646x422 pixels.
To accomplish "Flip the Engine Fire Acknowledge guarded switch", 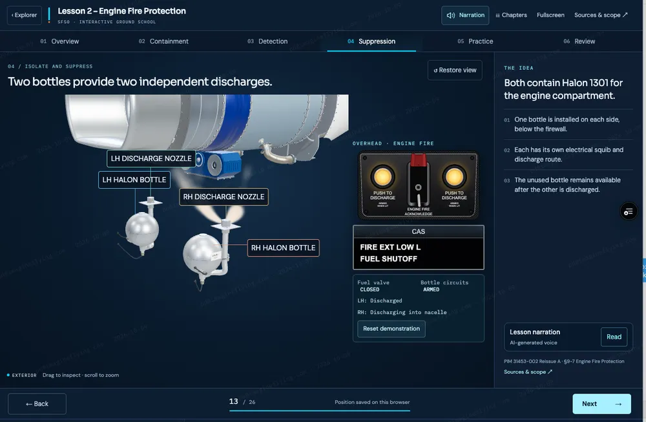I will (418, 182).
